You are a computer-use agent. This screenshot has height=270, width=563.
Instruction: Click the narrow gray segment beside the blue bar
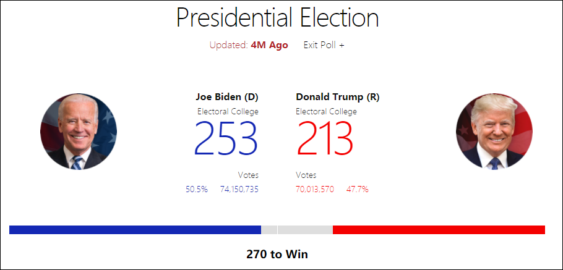[269, 230]
